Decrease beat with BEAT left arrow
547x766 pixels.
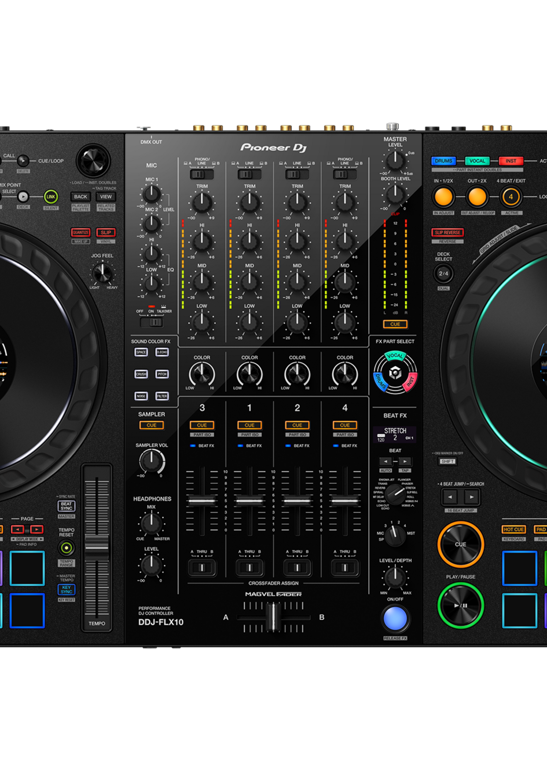385,461
